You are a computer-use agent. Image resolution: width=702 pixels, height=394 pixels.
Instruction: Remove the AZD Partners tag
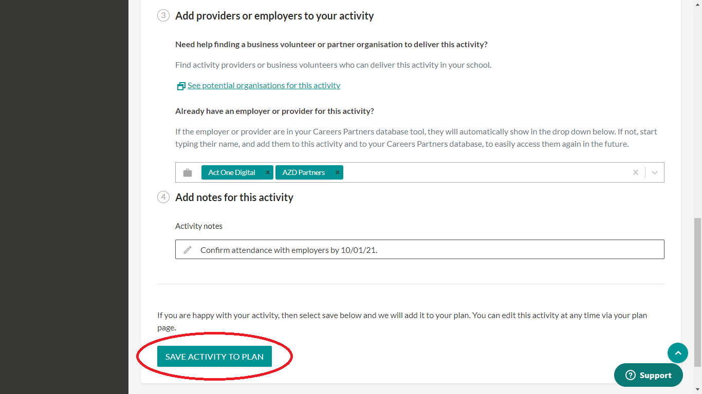click(x=338, y=172)
